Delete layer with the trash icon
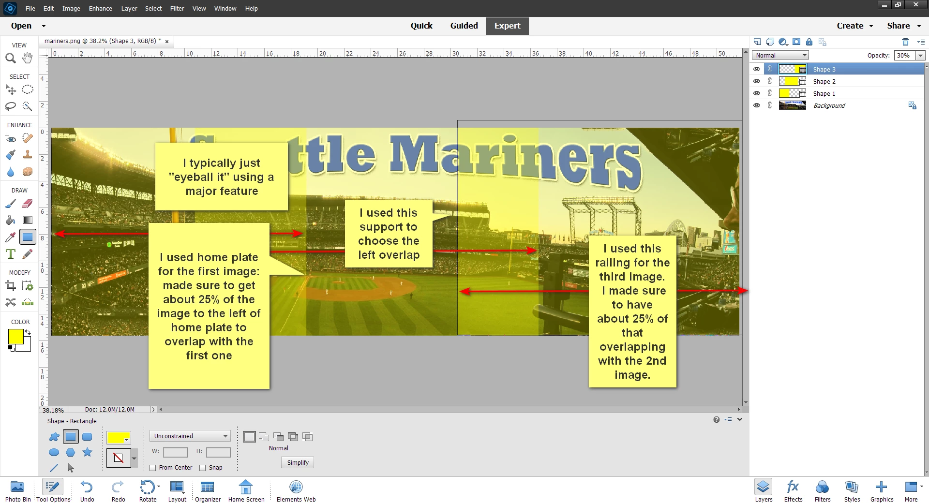The height and width of the screenshot is (503, 929). 905,42
